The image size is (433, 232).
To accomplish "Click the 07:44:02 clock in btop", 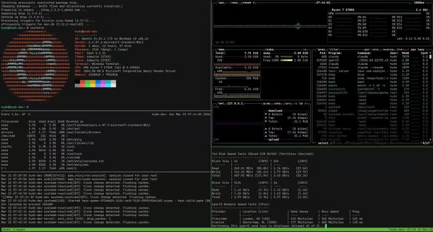I will pyautogui.click(x=323, y=2).
